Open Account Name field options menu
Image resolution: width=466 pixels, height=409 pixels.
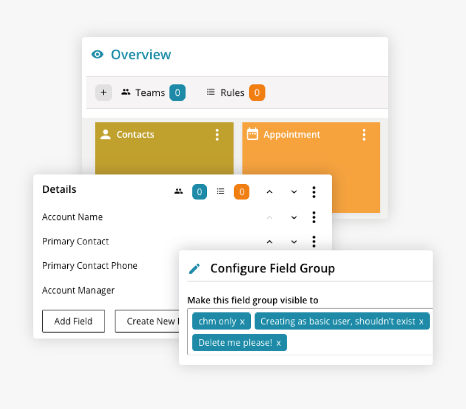(314, 217)
